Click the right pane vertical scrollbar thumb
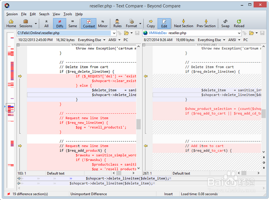The image size is (270, 200). [263, 113]
